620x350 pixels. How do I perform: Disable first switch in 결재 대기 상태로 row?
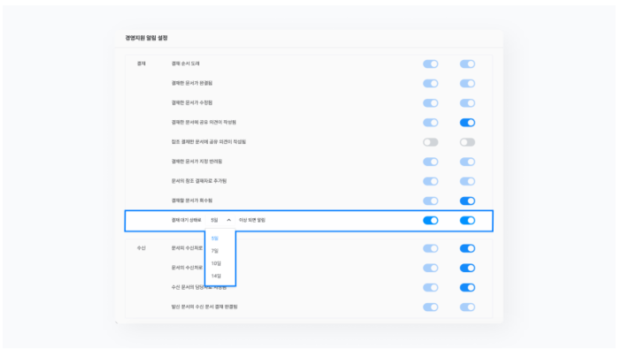pos(431,220)
